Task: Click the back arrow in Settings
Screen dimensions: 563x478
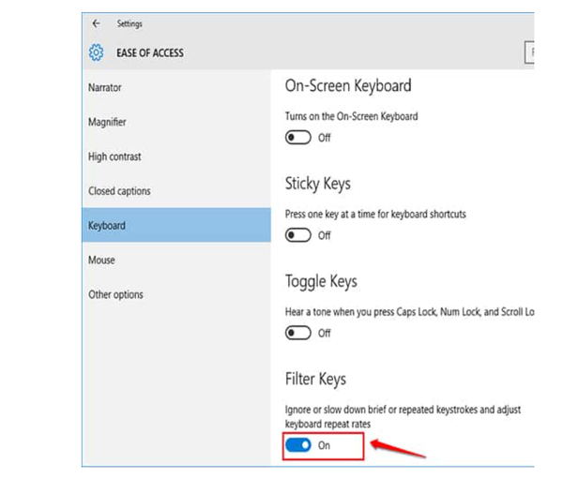Action: (96, 23)
